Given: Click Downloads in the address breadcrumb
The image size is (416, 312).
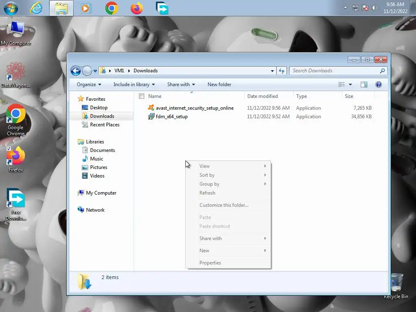Looking at the screenshot, I should click(146, 71).
